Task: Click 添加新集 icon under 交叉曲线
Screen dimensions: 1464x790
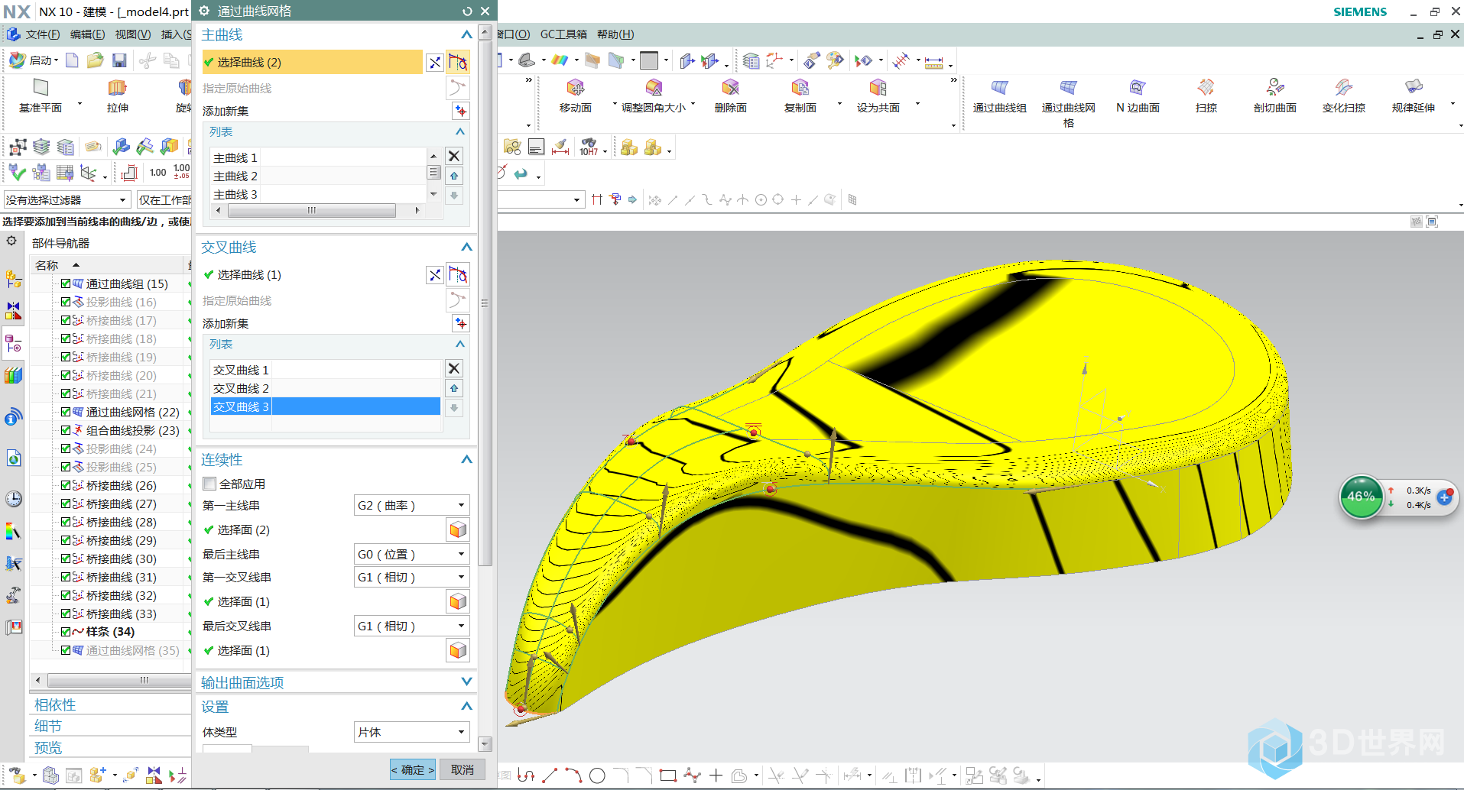Action: click(460, 323)
